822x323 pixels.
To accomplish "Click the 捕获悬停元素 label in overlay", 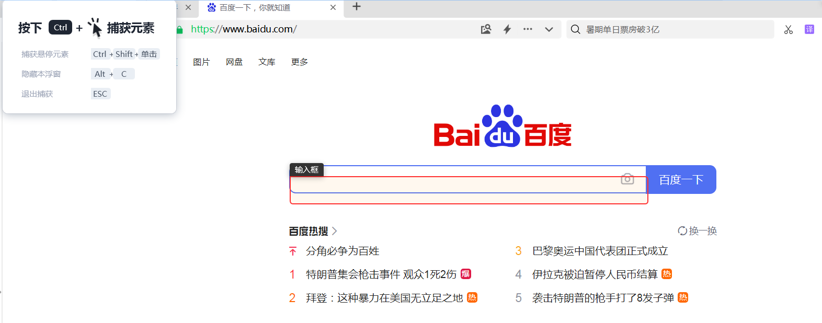I will tap(45, 54).
